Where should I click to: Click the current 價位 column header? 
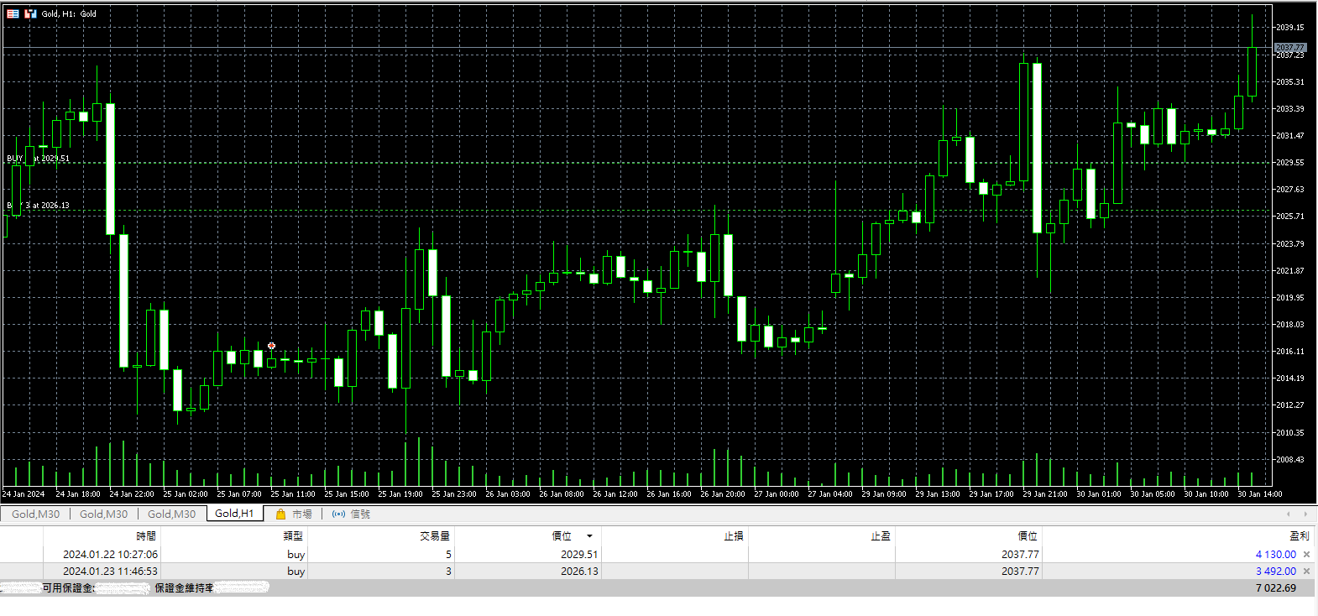(x=1028, y=536)
